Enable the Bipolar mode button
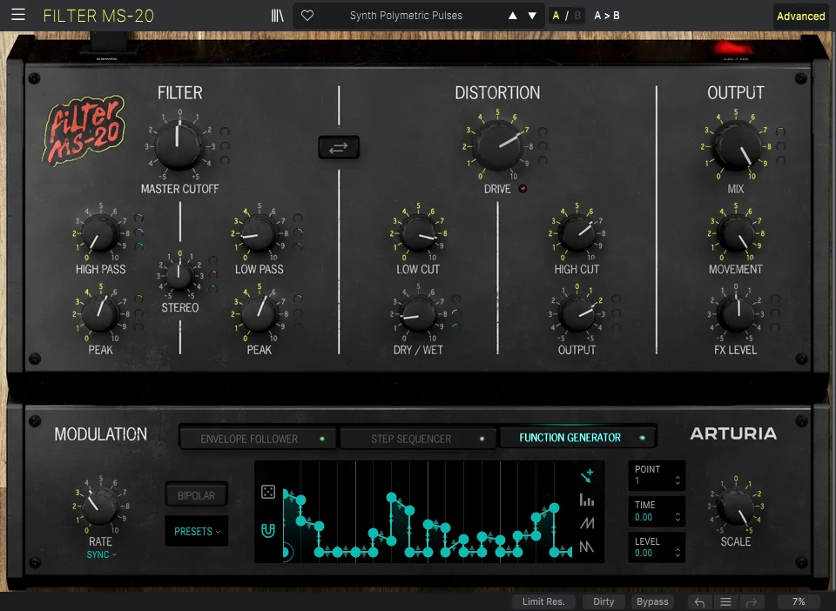 (x=197, y=495)
